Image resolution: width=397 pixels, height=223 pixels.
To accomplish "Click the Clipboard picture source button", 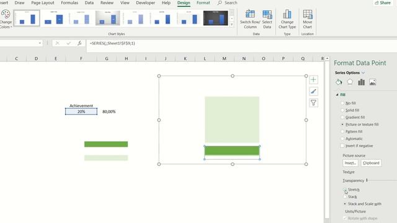I will 371,163.
